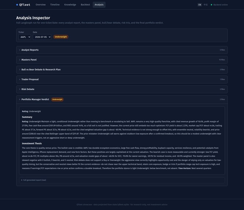Expand the Trader Proposal section
The height and width of the screenshot is (210, 244).
(122, 80)
